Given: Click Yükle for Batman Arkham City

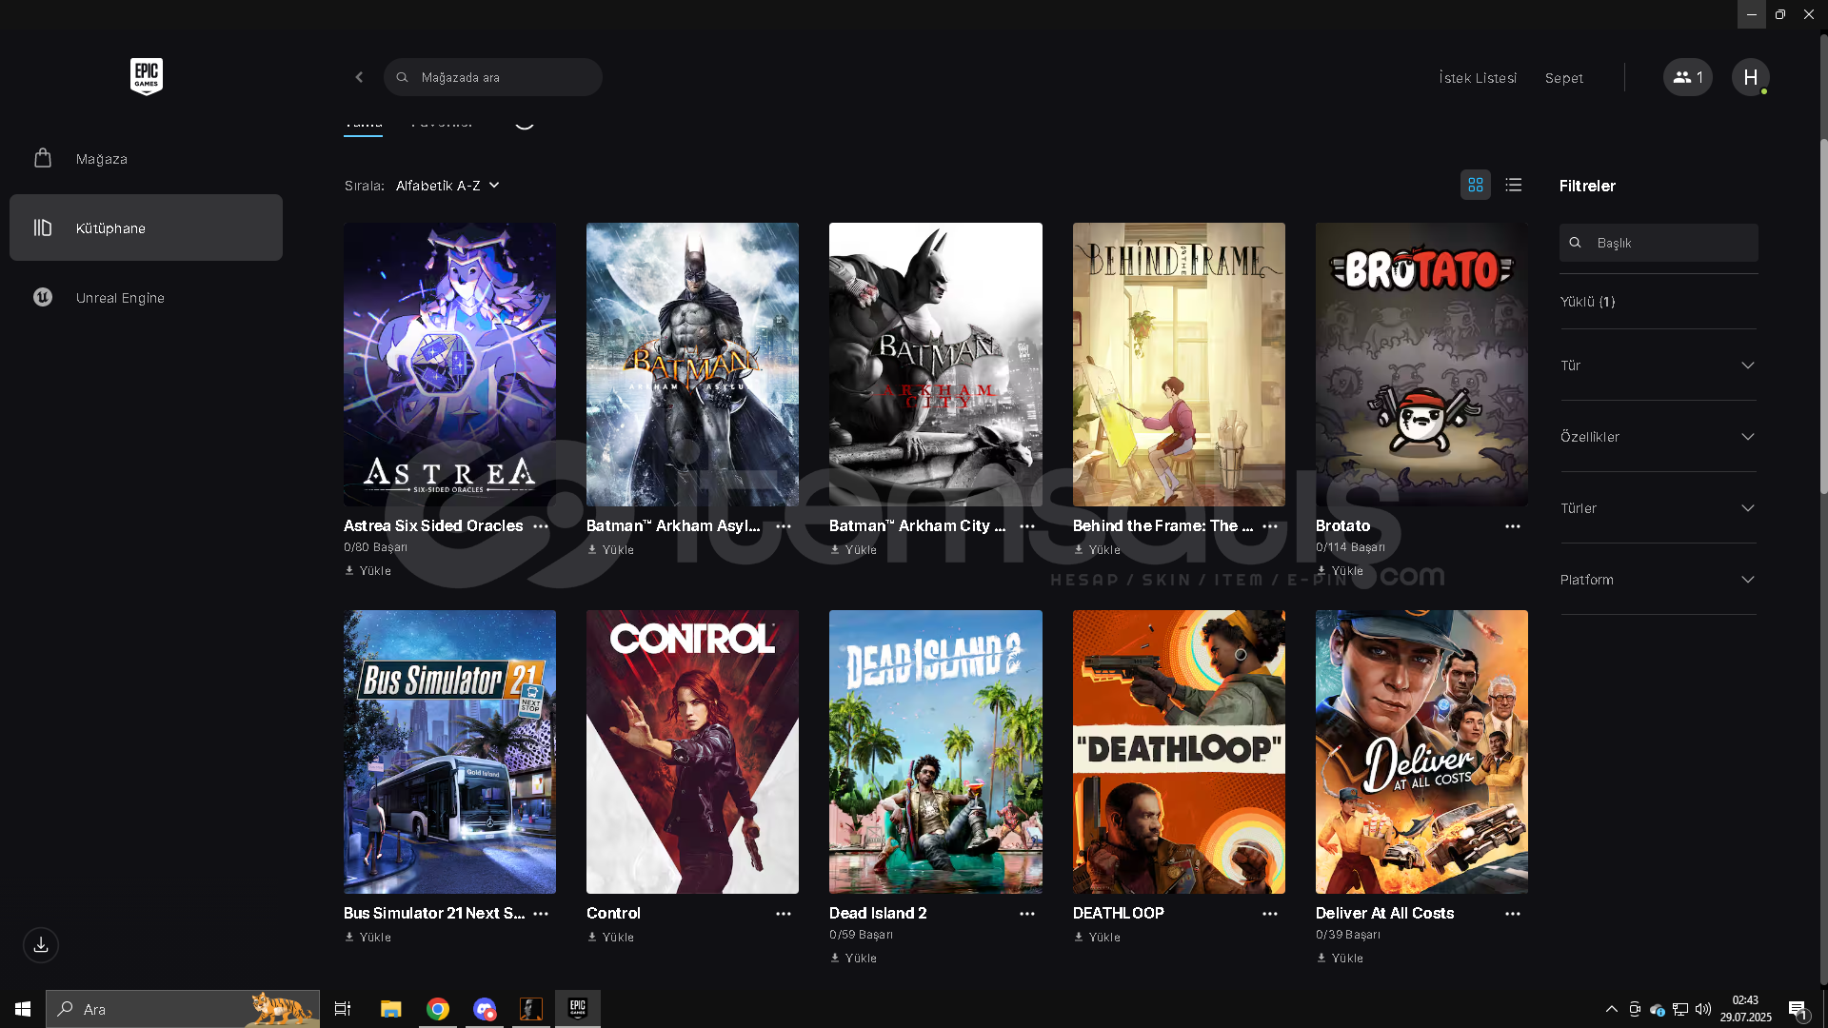Looking at the screenshot, I should [x=853, y=550].
